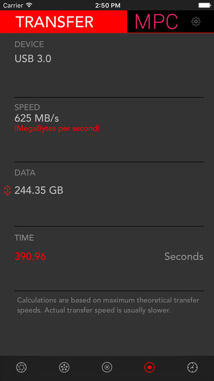Open the film reel tab icon
214x381 pixels.
pyautogui.click(x=64, y=367)
